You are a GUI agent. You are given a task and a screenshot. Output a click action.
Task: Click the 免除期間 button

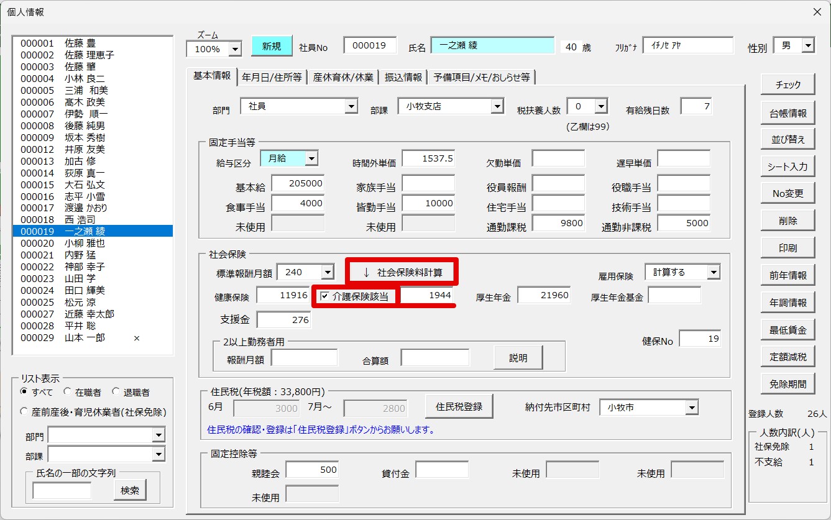(x=788, y=384)
